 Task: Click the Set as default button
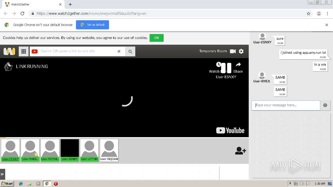pyautogui.click(x=92, y=25)
